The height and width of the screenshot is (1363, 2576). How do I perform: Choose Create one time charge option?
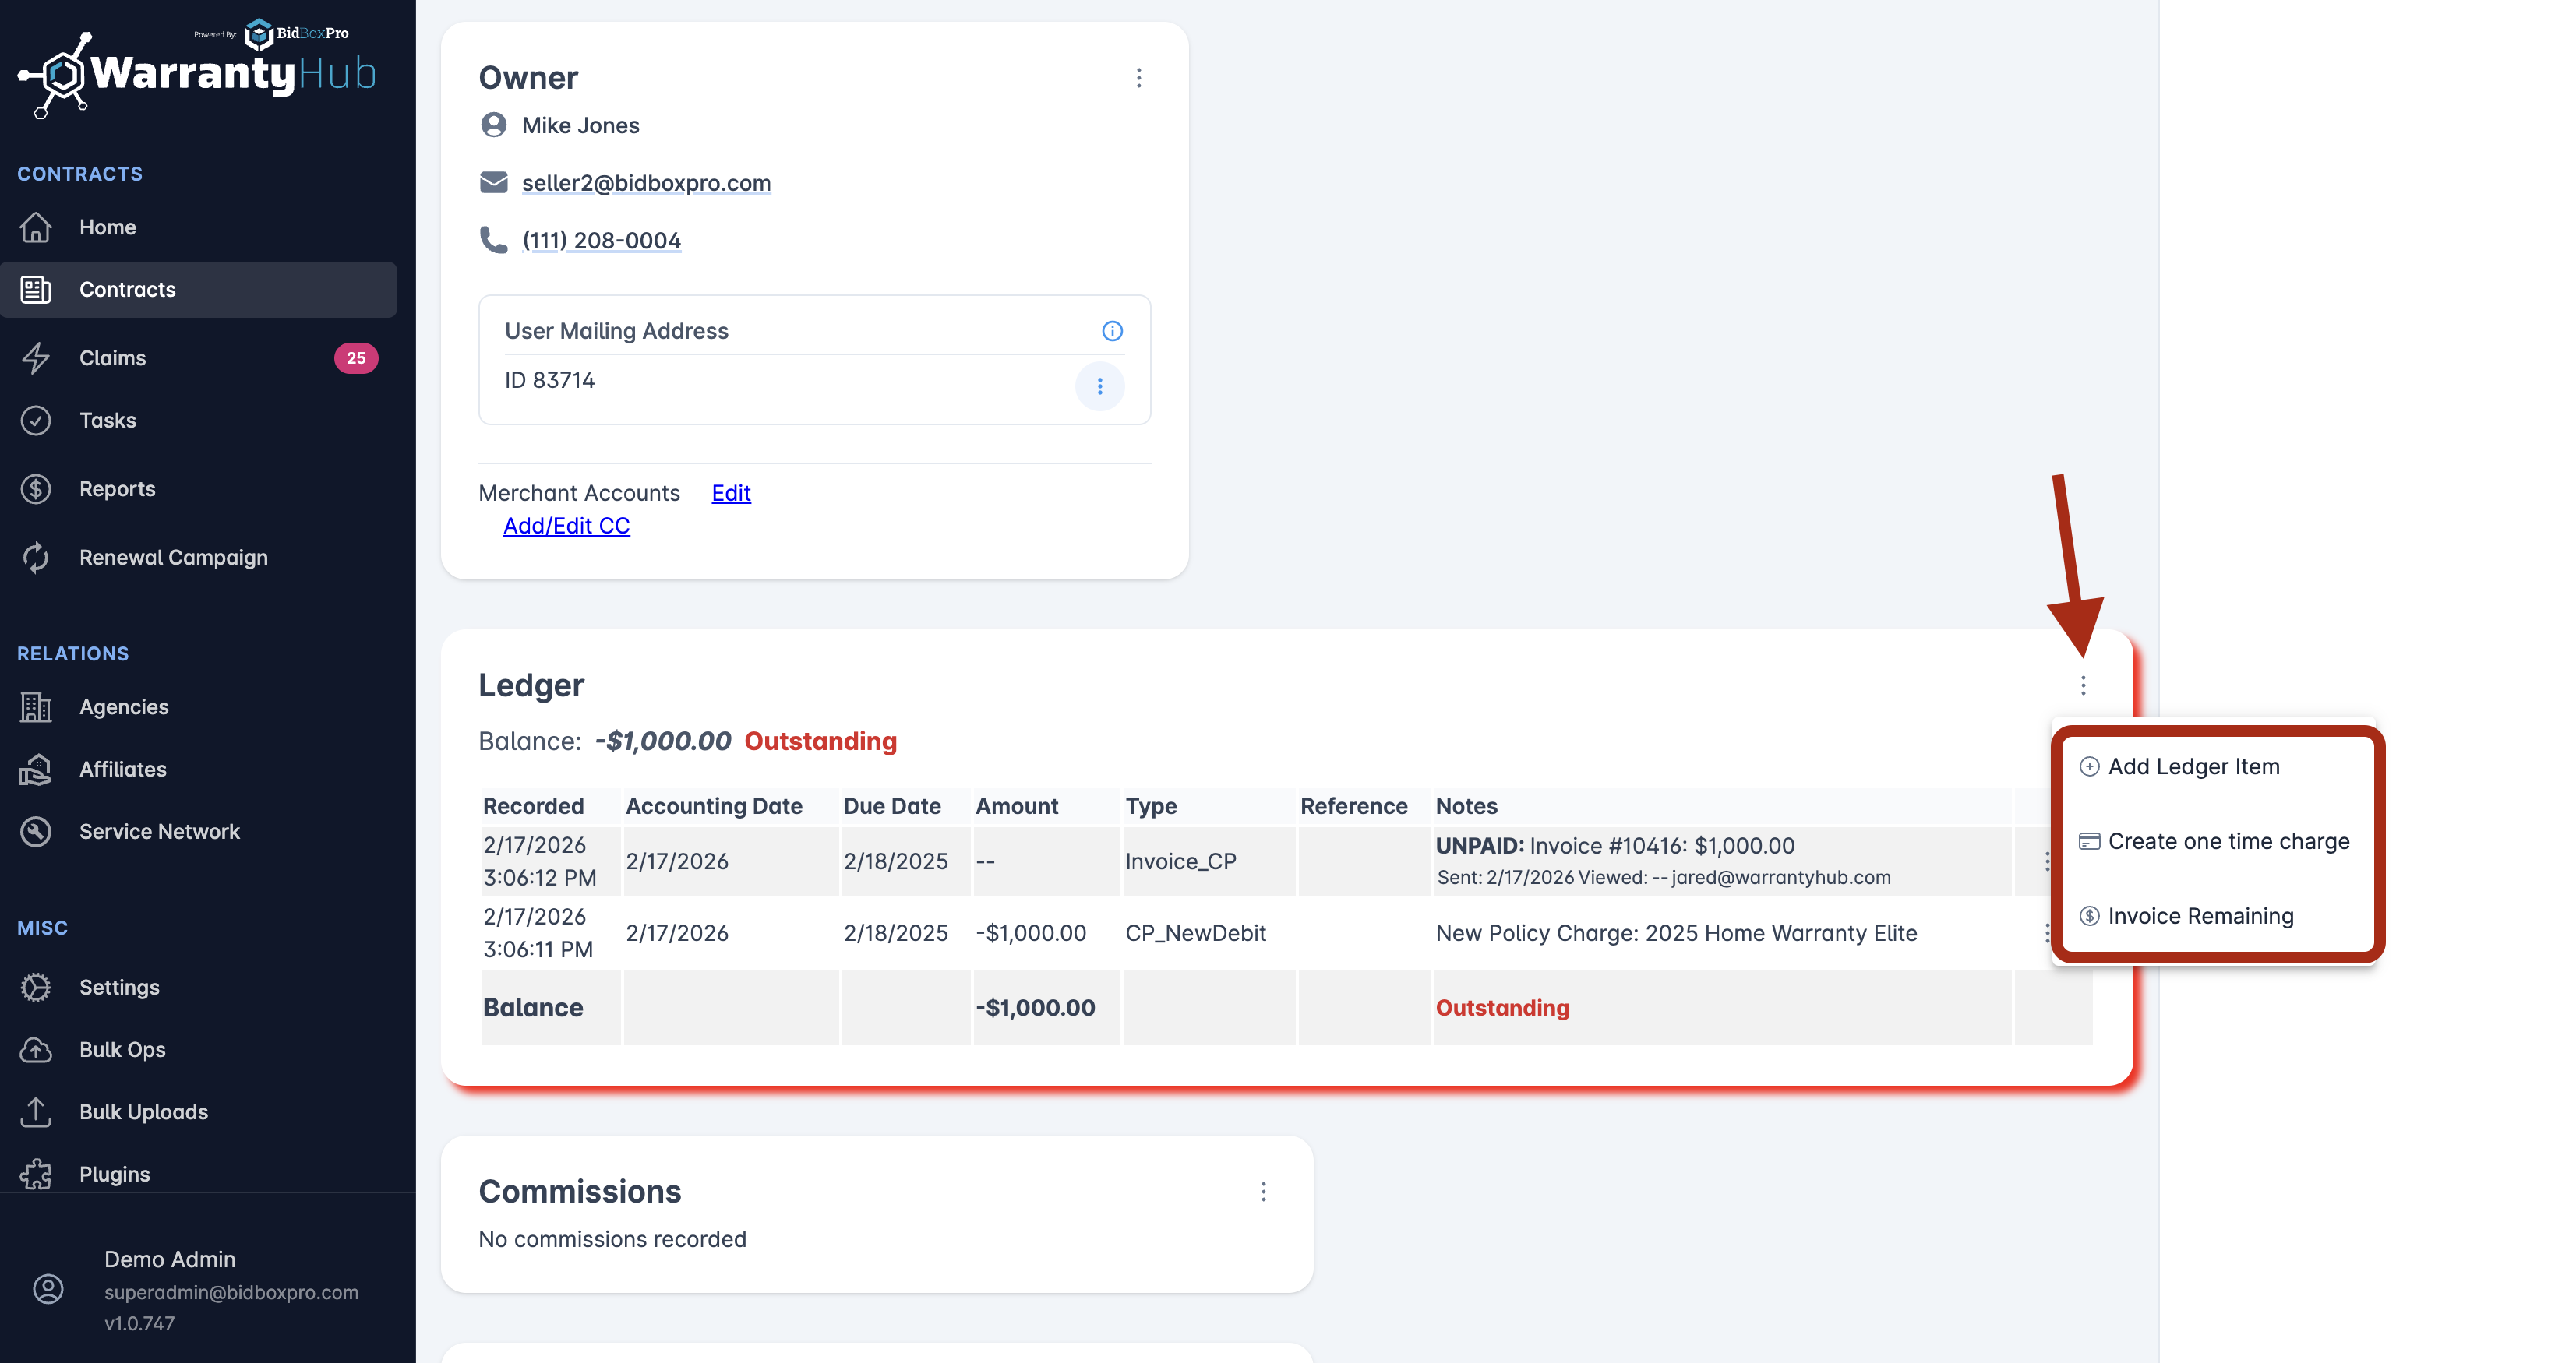(2228, 841)
